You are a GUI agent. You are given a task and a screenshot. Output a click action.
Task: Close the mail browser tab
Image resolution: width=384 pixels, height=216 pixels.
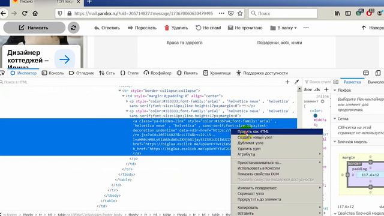(78, 2)
